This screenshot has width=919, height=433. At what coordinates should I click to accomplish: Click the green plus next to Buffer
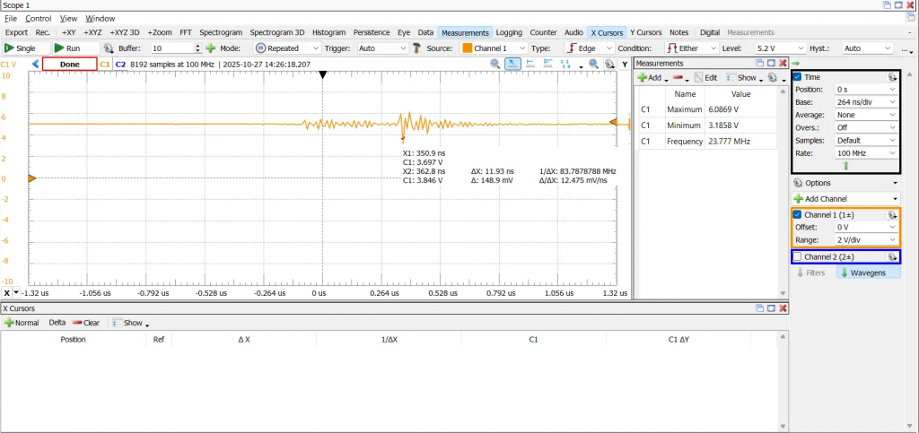[x=211, y=48]
